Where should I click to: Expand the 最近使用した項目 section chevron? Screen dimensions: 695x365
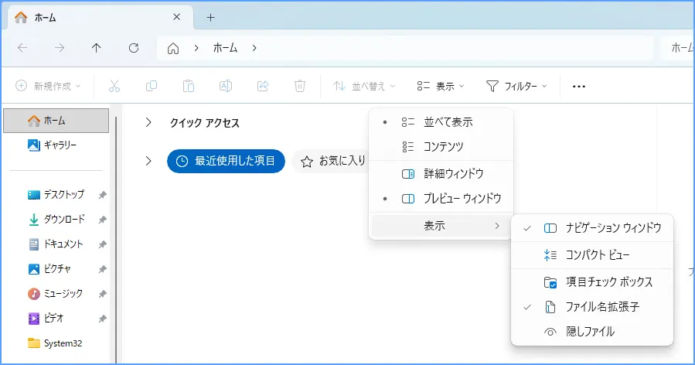pos(148,161)
